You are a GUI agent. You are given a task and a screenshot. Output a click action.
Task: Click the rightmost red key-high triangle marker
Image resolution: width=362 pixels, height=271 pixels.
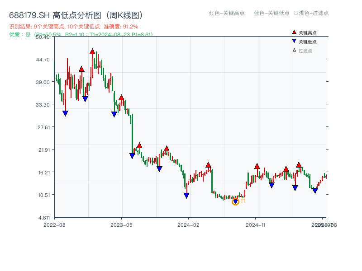pyautogui.click(x=299, y=165)
